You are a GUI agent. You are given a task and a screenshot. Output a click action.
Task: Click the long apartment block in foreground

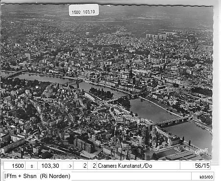tap(84, 145)
